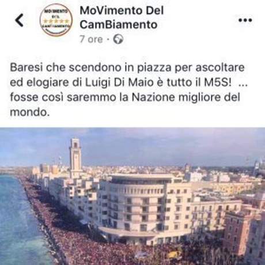Select the word "CamBiamento" in the title
The image size is (265, 265).
[x=119, y=25]
